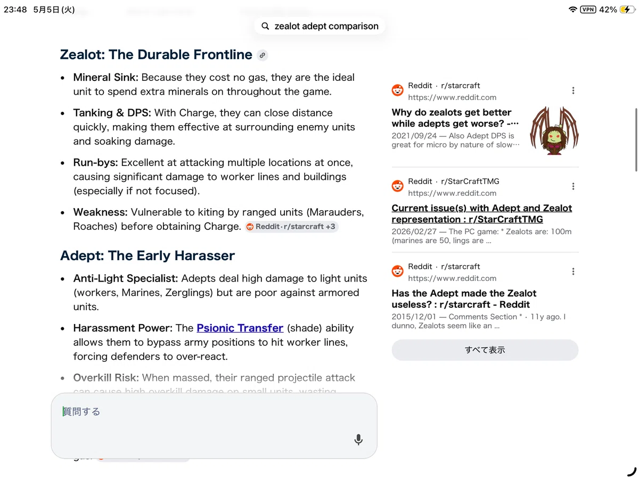This screenshot has width=639, height=479.
Task: Click Reddit logo of first search result
Action: 398,90
